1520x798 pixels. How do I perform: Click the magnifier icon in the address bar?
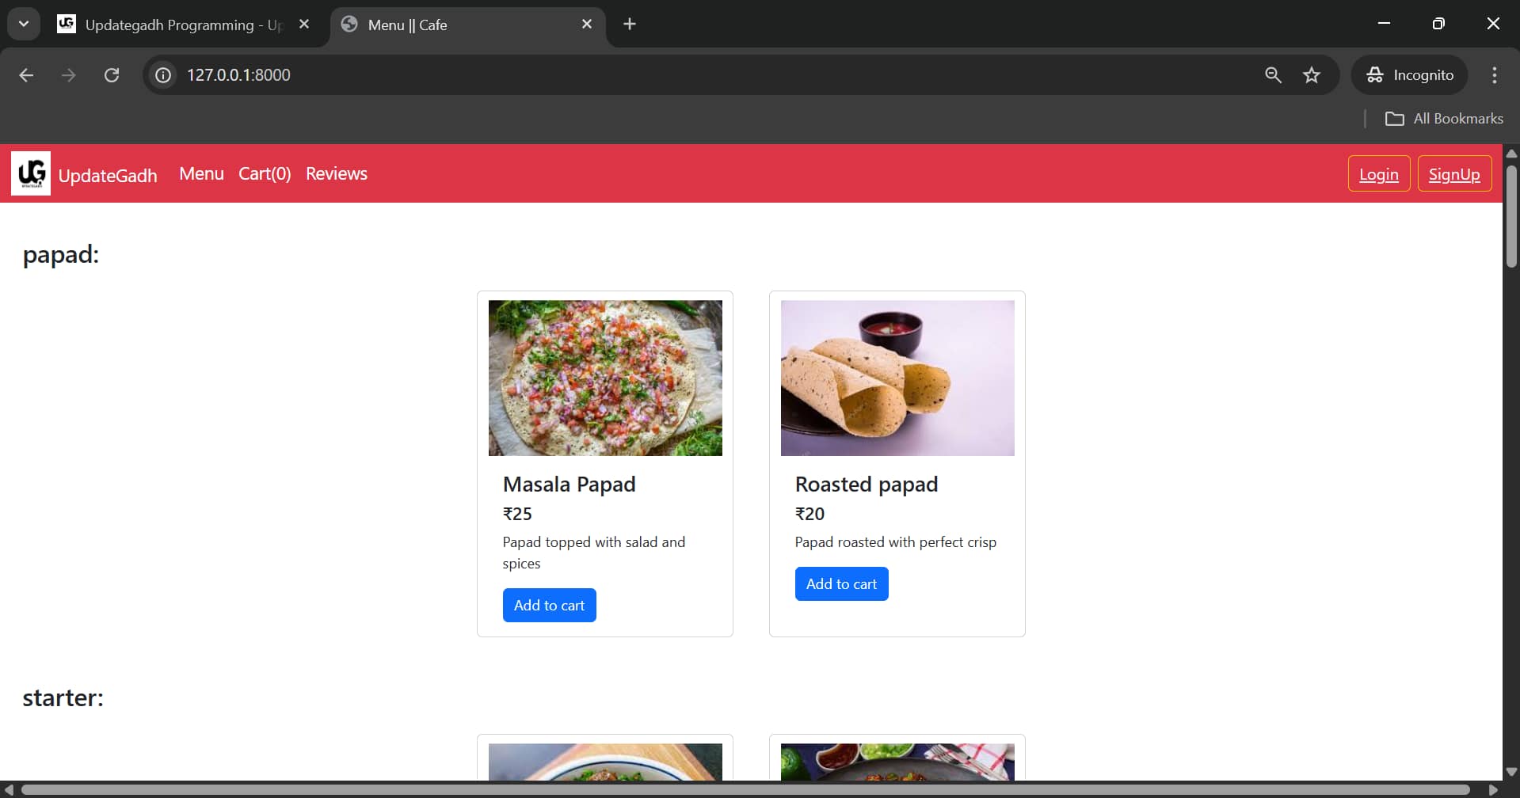1273,74
